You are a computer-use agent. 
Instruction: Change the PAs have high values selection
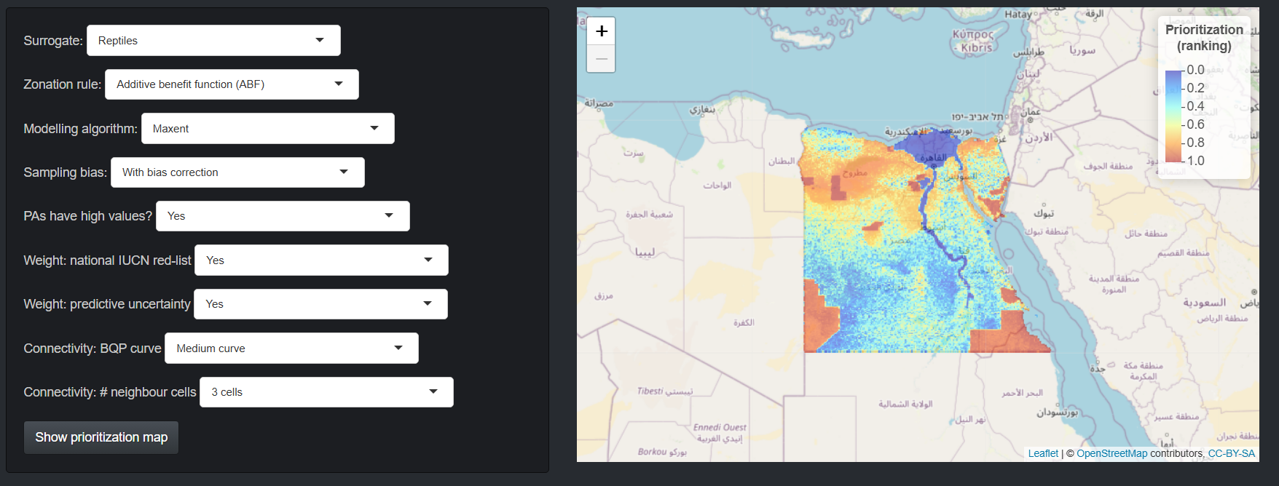283,216
